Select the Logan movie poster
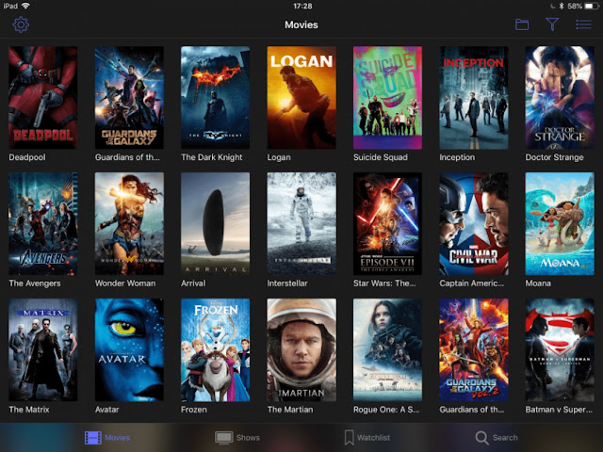 click(x=301, y=98)
